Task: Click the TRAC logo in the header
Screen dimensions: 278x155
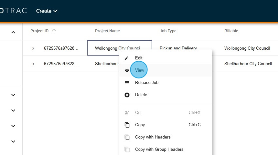Action: click(15, 11)
